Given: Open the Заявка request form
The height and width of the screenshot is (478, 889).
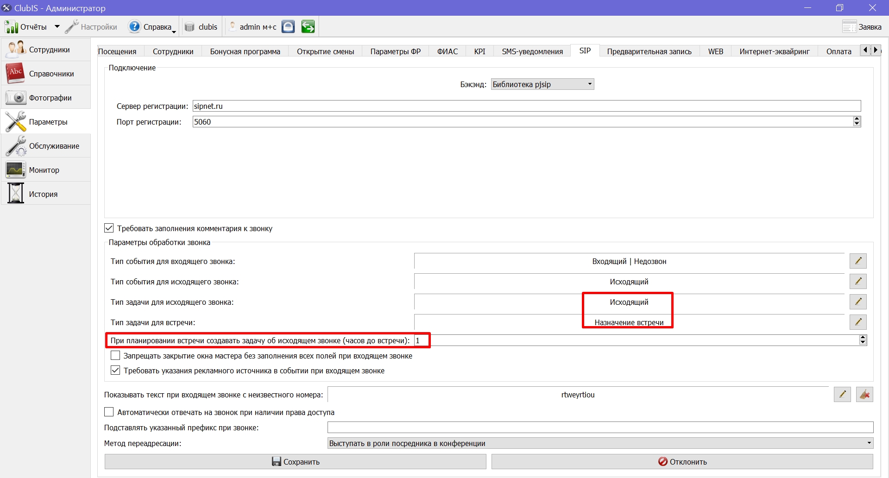Looking at the screenshot, I should click(862, 27).
